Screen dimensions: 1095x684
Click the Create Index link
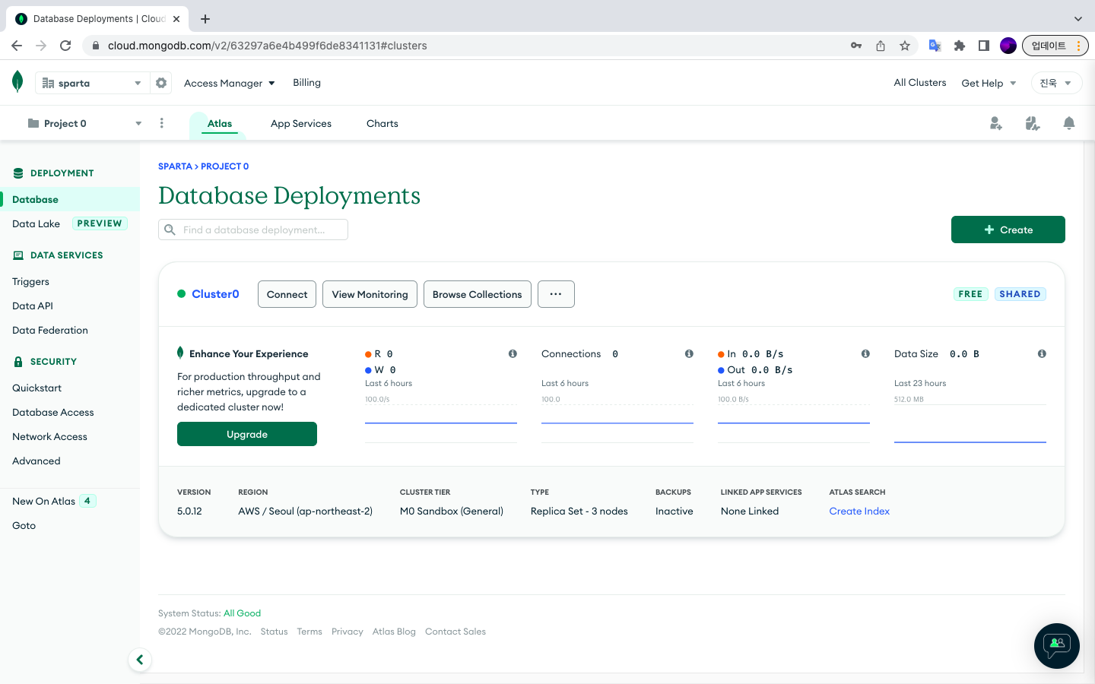pos(859,511)
